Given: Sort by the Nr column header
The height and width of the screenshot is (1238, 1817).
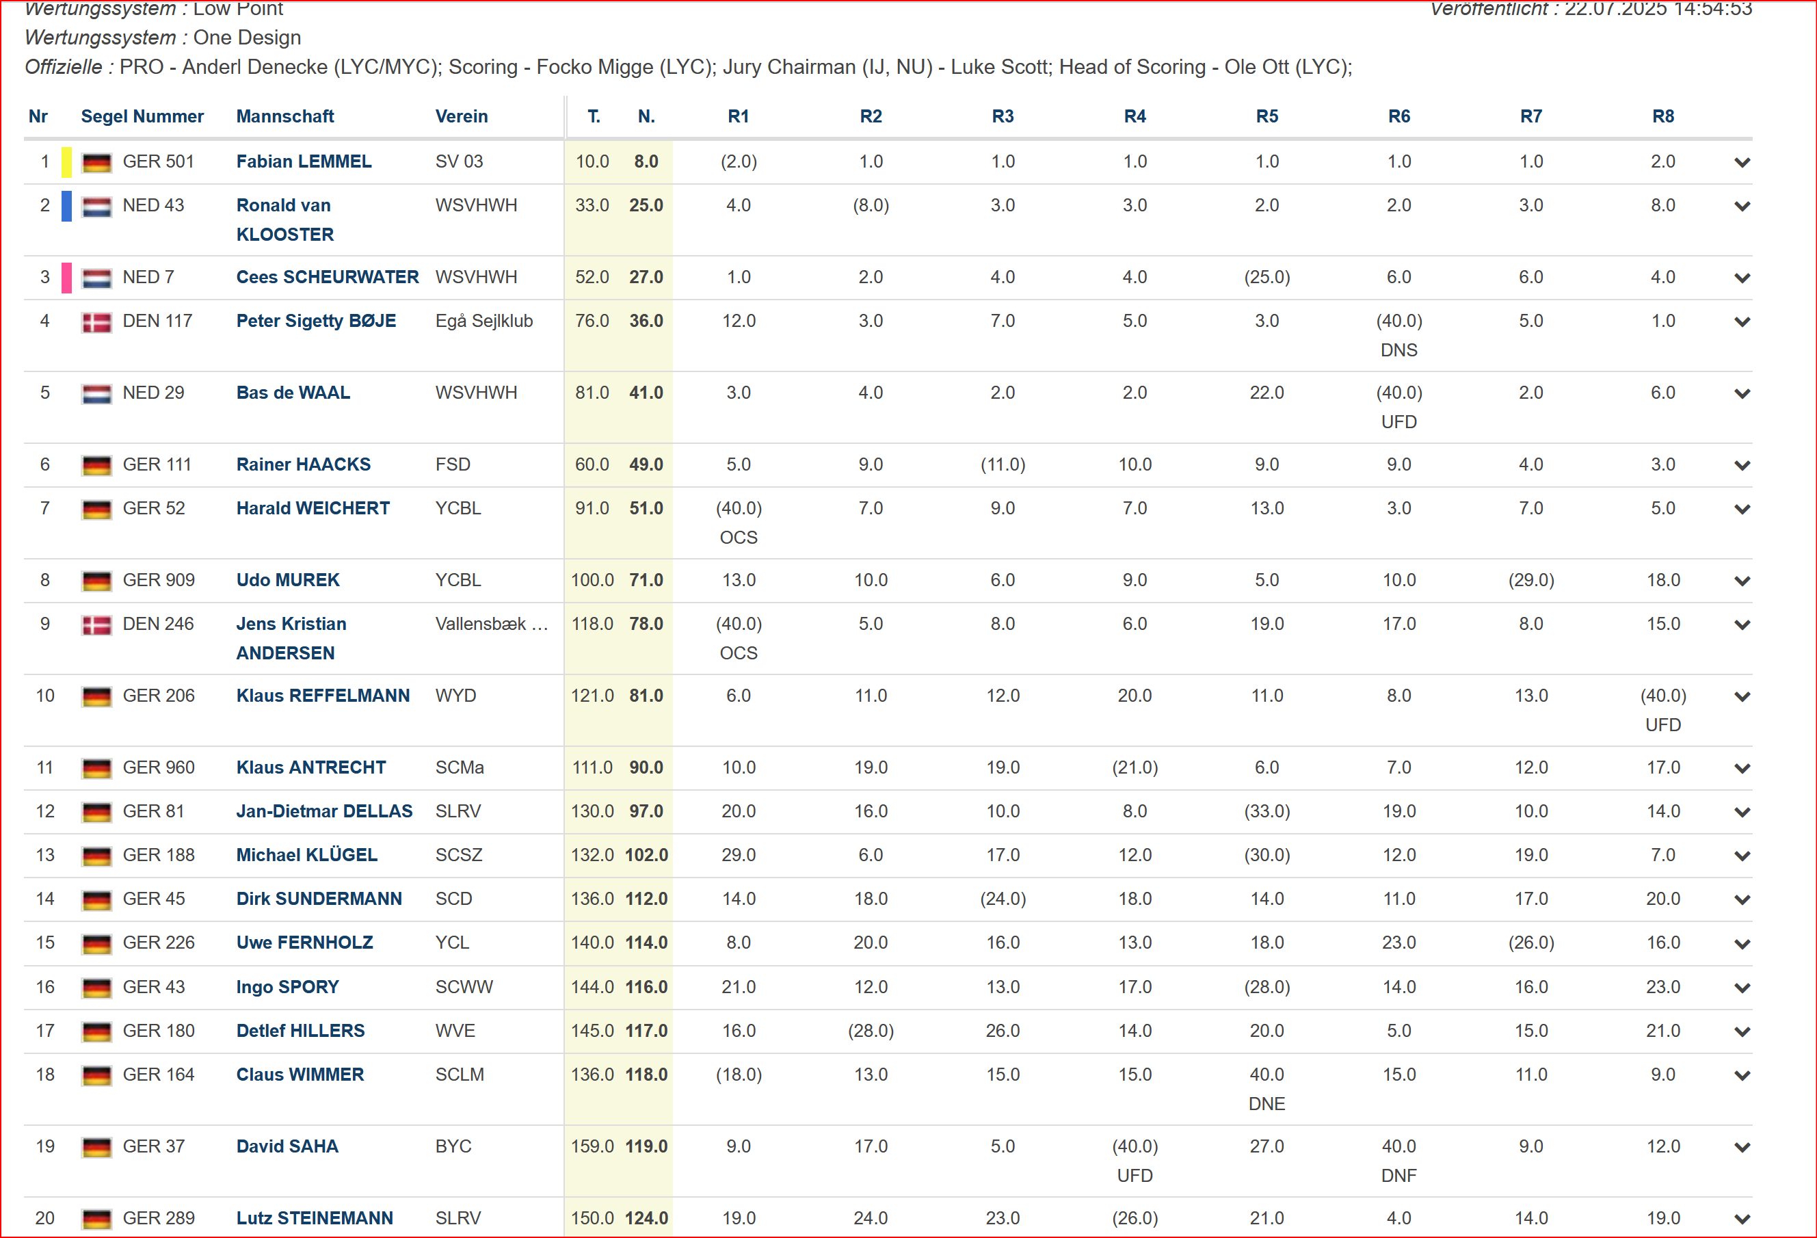Looking at the screenshot, I should click(x=38, y=116).
